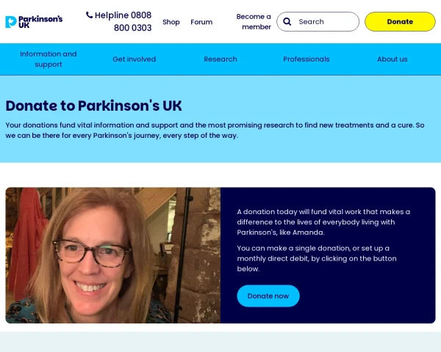Click the monthly direct debit paragraph

[x=317, y=259]
